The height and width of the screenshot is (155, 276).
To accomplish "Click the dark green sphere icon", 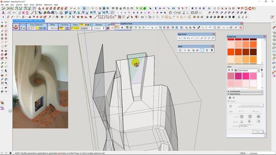I will [x=233, y=17].
